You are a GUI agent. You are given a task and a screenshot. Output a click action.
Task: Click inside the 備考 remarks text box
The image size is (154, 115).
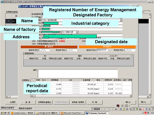click(78, 73)
